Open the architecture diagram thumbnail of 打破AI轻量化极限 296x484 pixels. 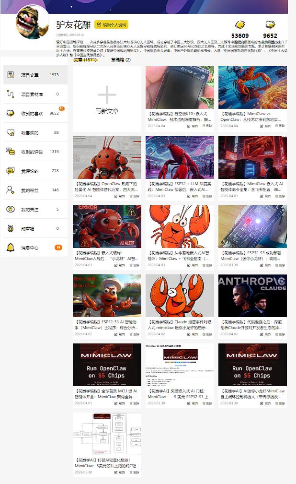[107, 434]
